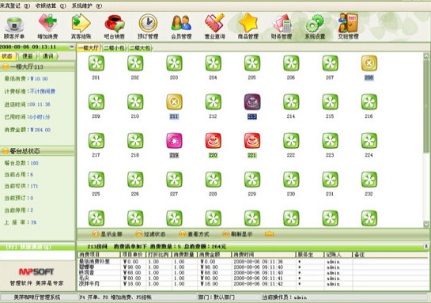
Task: Select free table 216
Action: coord(369,102)
